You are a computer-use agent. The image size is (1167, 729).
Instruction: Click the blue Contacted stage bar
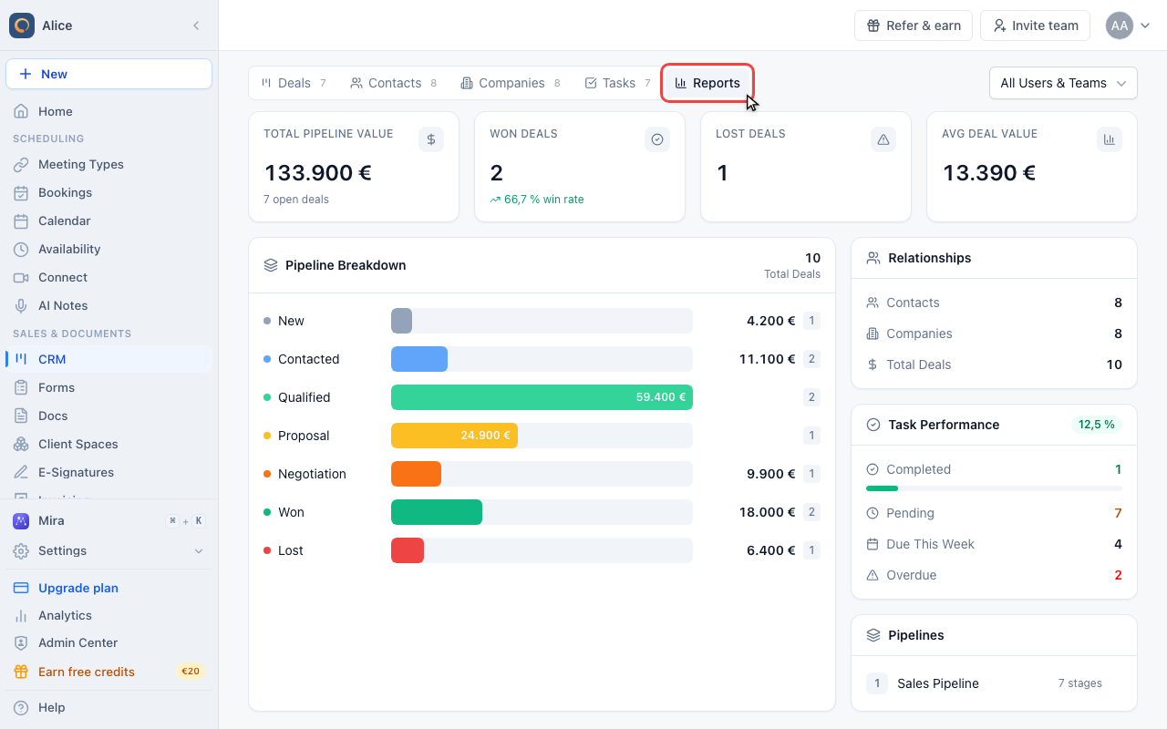pyautogui.click(x=419, y=359)
